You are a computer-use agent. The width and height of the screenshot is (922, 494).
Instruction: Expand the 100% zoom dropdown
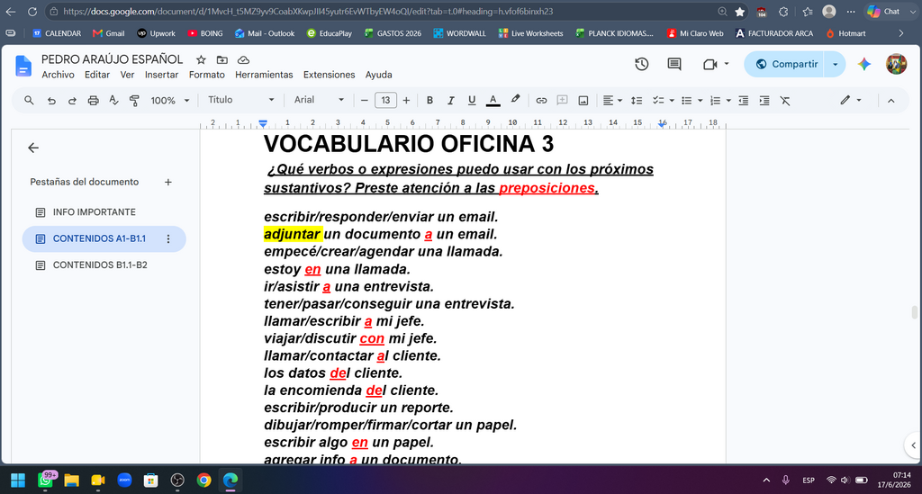click(x=170, y=101)
